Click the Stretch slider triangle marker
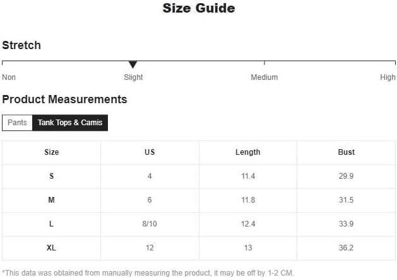This screenshot has height=280, width=397. 133,64
